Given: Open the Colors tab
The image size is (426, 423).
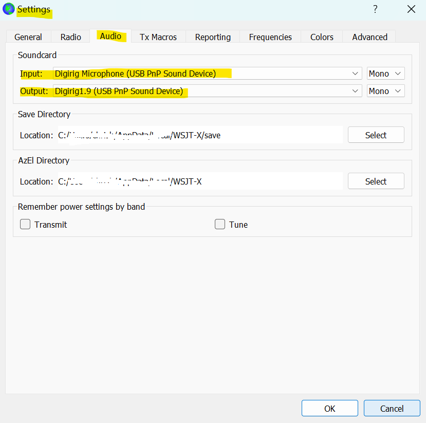Looking at the screenshot, I should tap(322, 36).
